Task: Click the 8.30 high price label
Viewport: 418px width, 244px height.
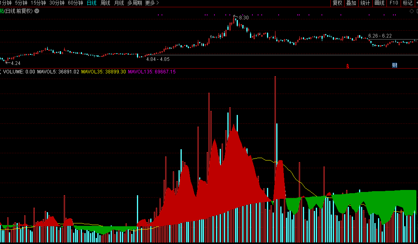Action: click(x=244, y=18)
